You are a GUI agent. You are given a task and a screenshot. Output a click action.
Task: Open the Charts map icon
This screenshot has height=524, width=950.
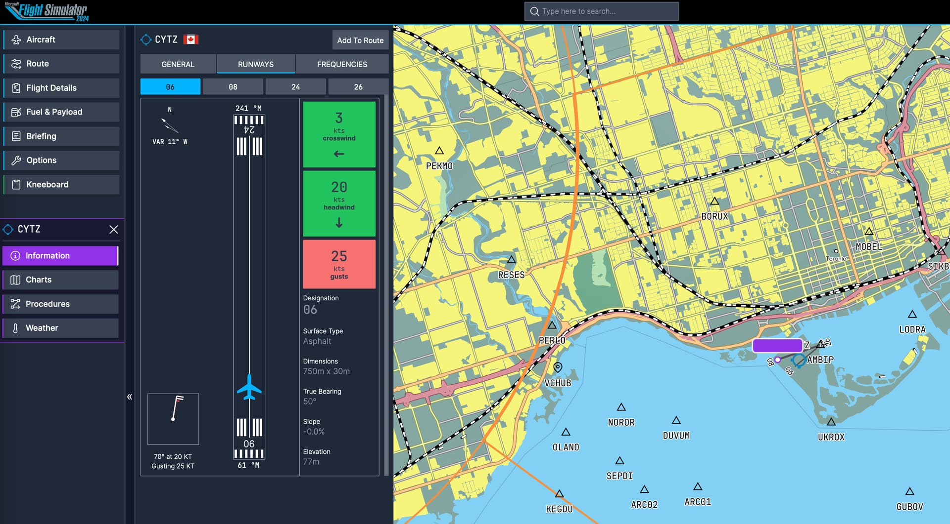15,280
